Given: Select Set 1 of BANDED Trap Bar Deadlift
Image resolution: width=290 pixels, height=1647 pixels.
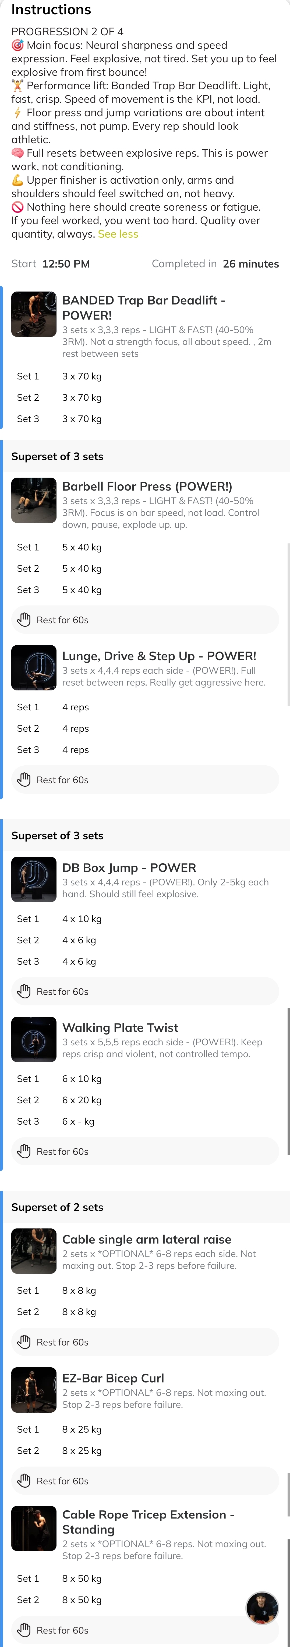Looking at the screenshot, I should click(x=145, y=376).
